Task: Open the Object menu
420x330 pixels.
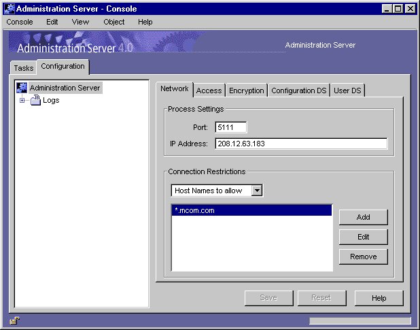Action: (x=114, y=22)
